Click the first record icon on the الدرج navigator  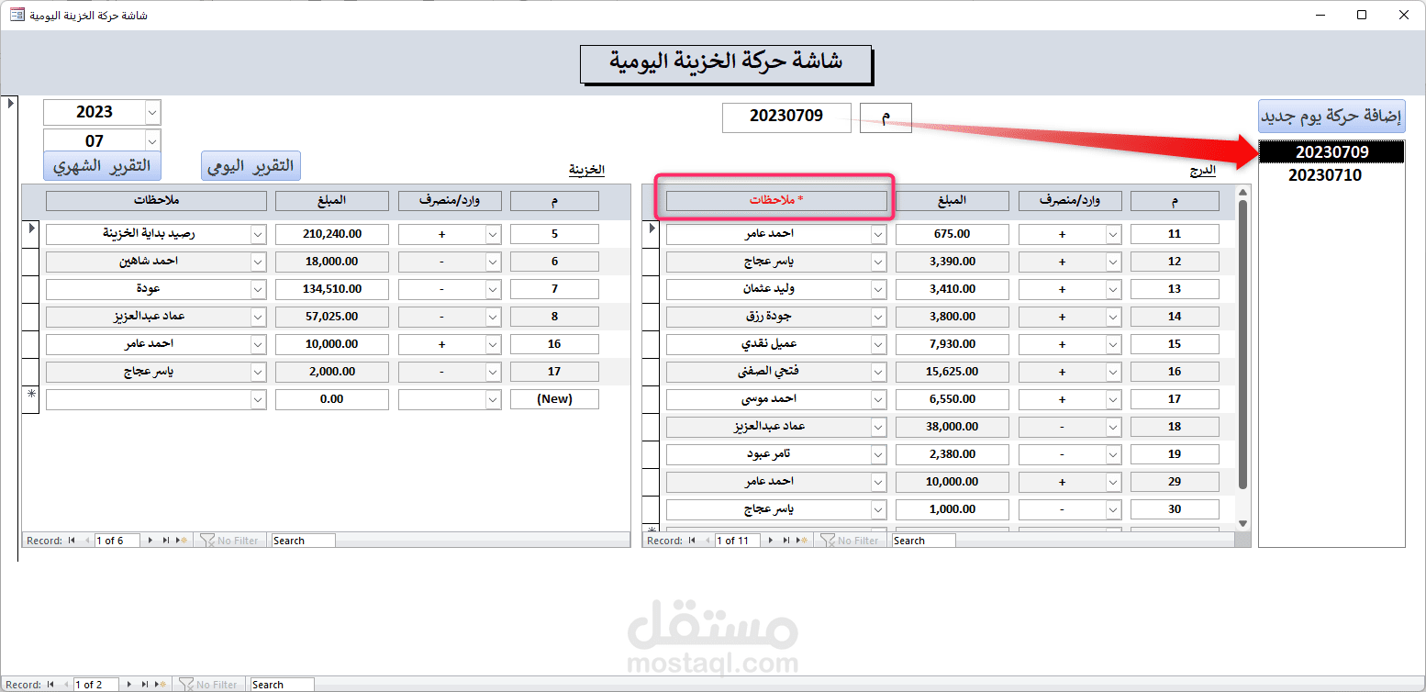(x=691, y=540)
